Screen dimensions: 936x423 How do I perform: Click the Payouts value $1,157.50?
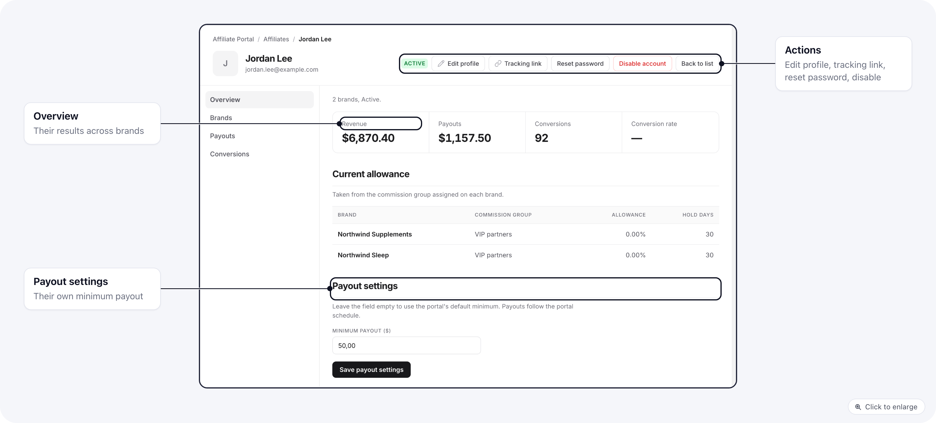[x=464, y=138]
